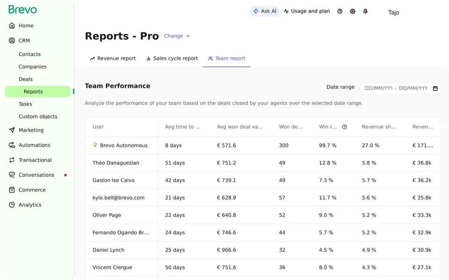Screen dimensions: 449x280
Task: Click the date range start field
Action: coord(378,88)
